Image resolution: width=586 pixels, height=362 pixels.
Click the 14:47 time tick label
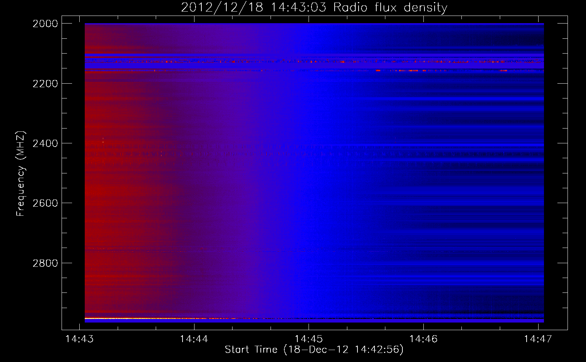(538, 339)
